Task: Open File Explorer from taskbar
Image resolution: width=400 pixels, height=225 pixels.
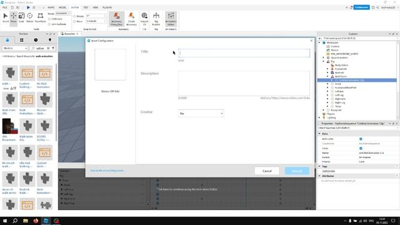Action: (x=26, y=221)
